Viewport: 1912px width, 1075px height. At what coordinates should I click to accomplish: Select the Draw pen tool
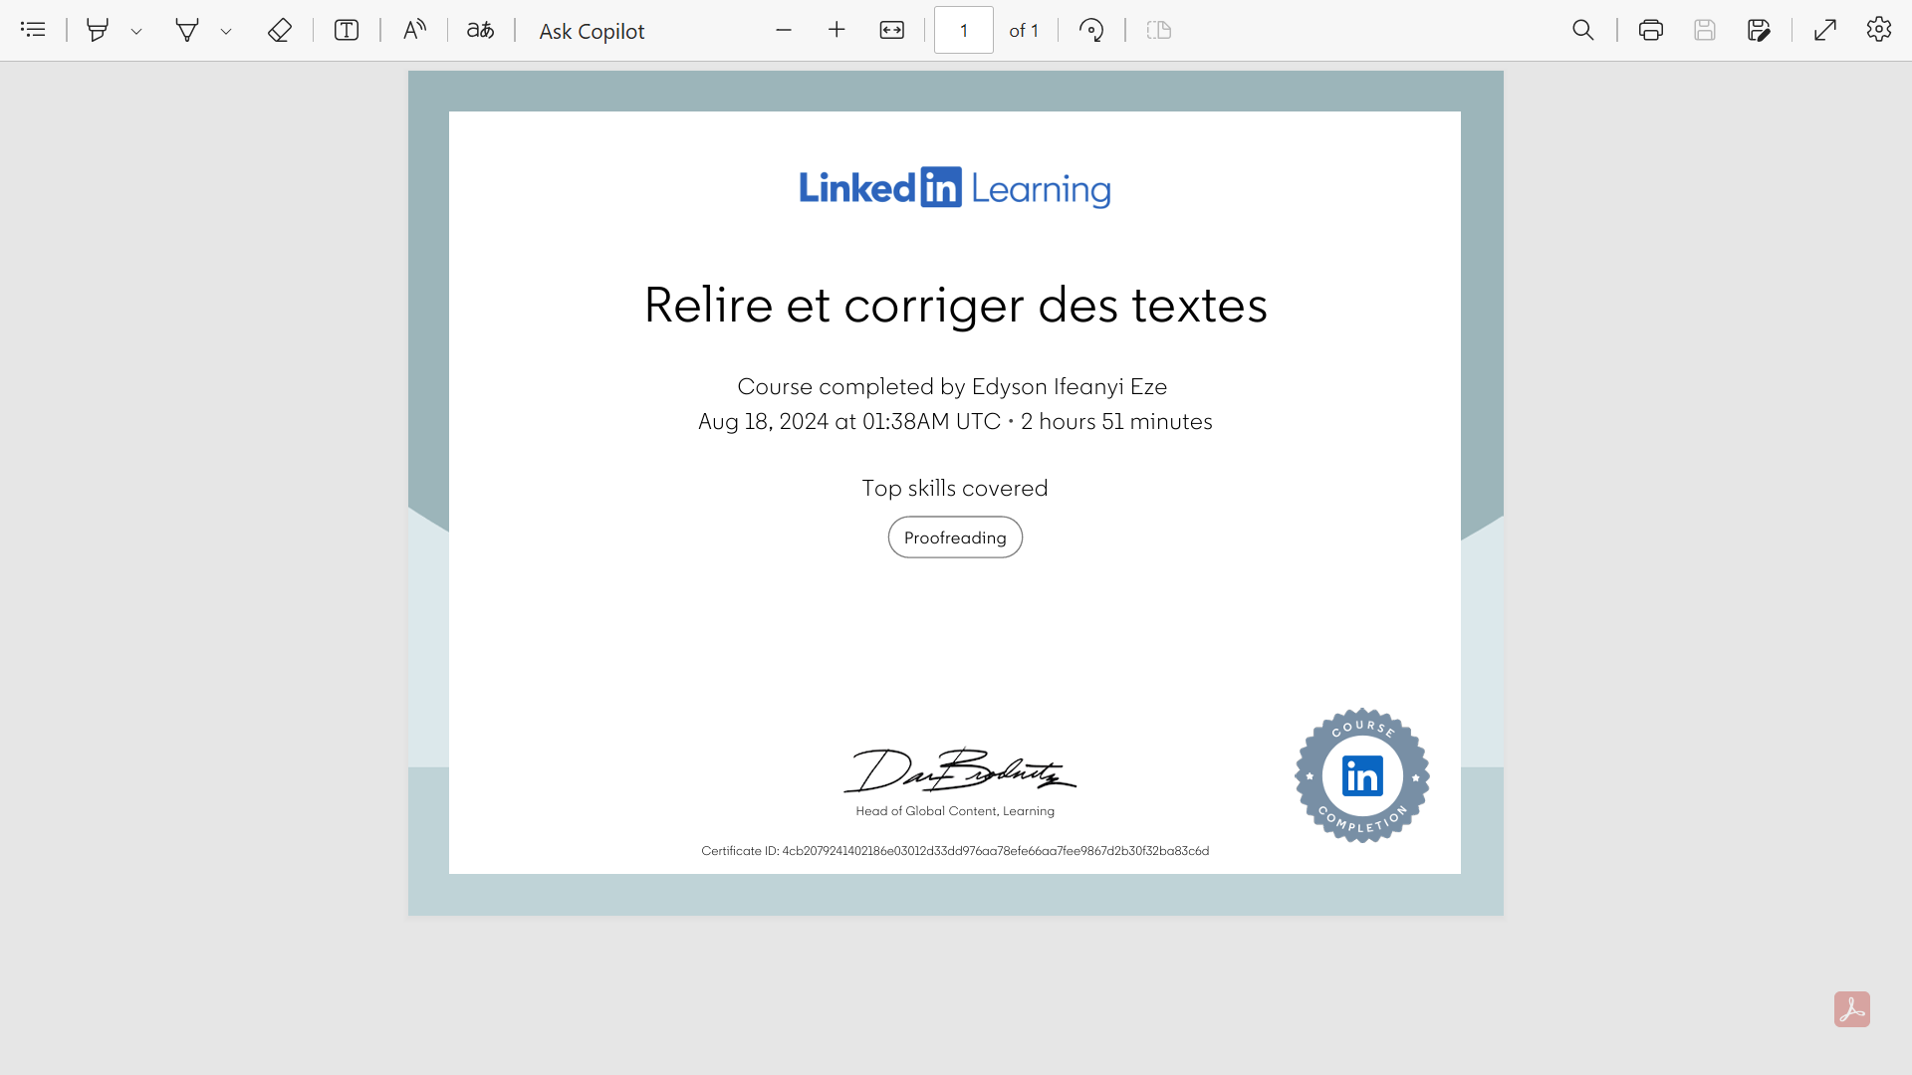(187, 30)
